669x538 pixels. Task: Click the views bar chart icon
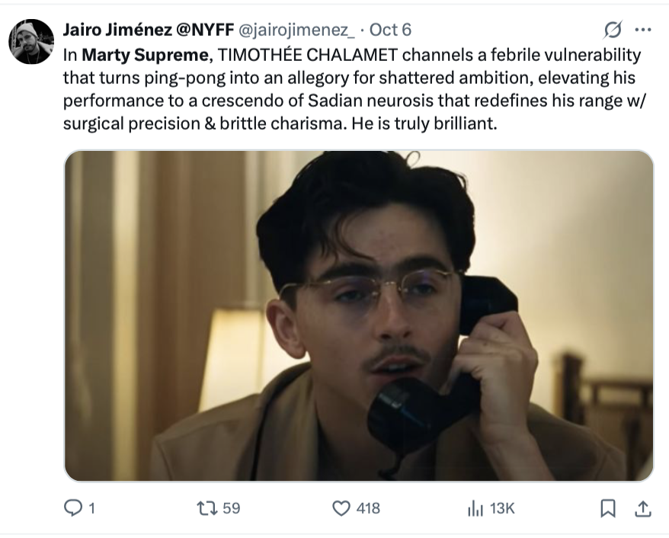click(475, 508)
